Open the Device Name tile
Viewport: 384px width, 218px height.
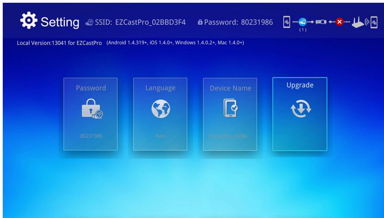pos(230,114)
